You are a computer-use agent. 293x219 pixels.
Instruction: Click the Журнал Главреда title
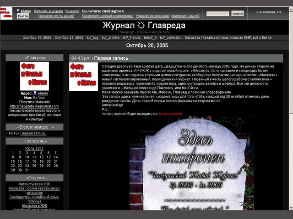[x=144, y=26]
